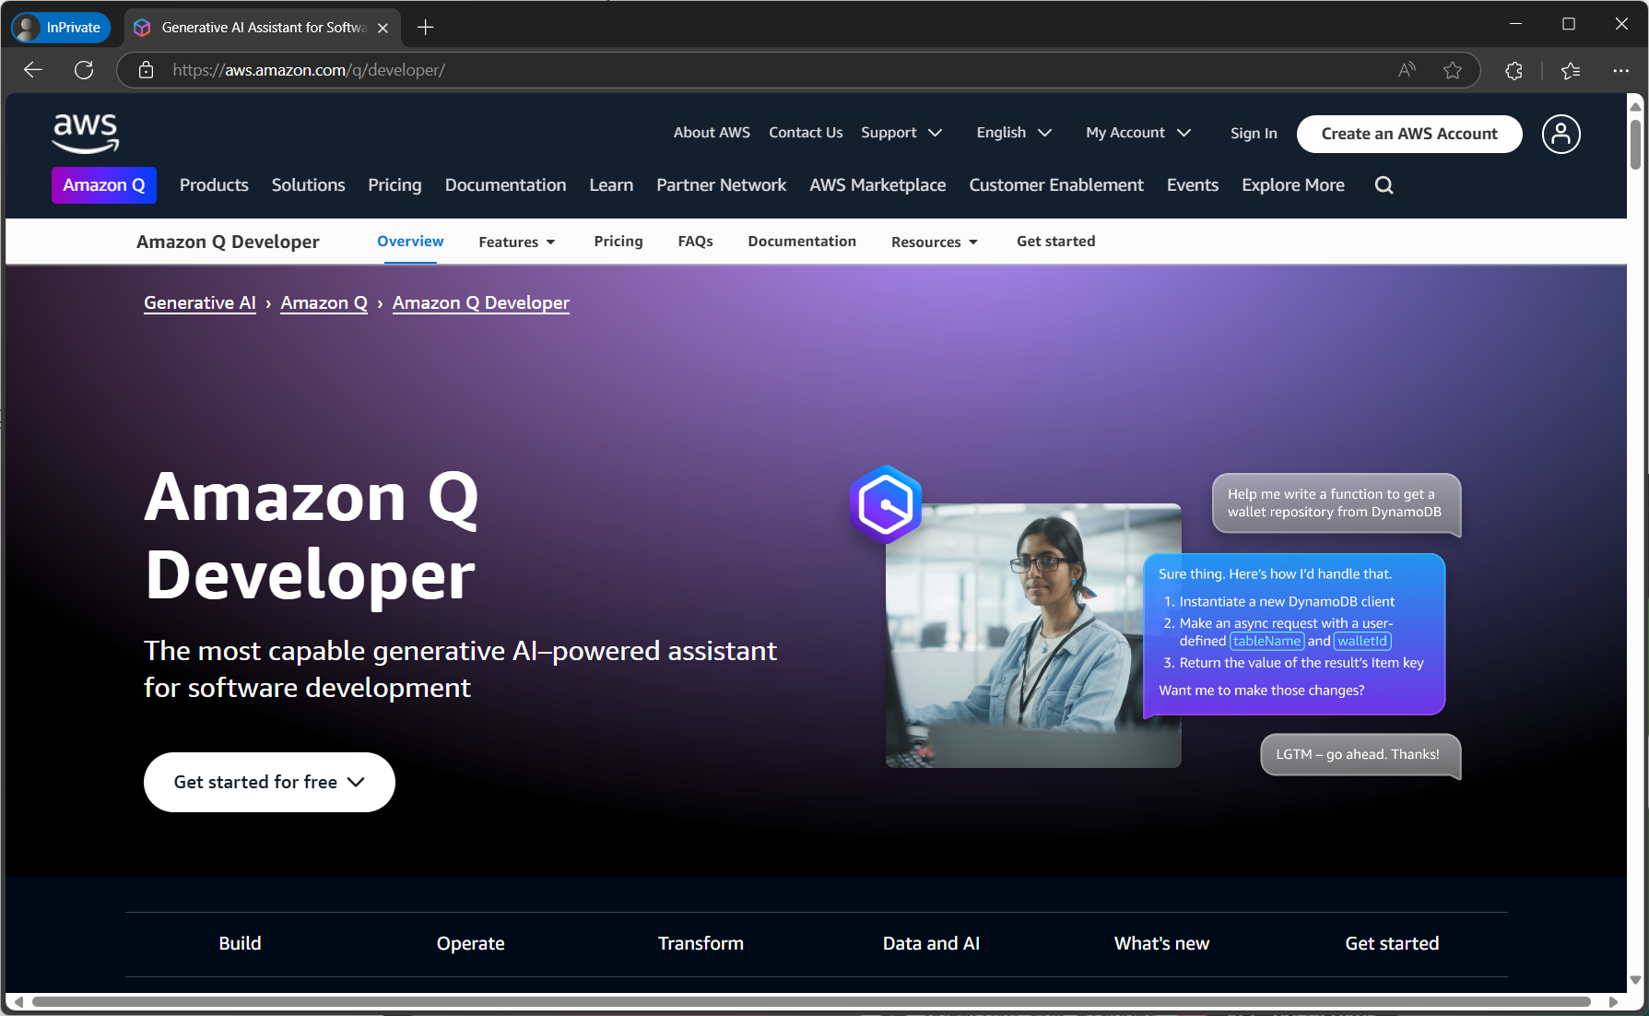
Task: Open Documentation in the sub-navigation
Action: 802,242
